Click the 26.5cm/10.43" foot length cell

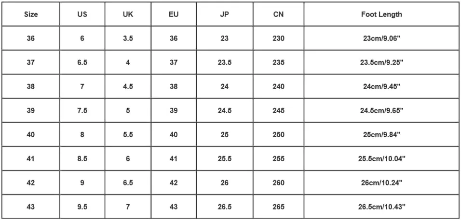[381, 207]
